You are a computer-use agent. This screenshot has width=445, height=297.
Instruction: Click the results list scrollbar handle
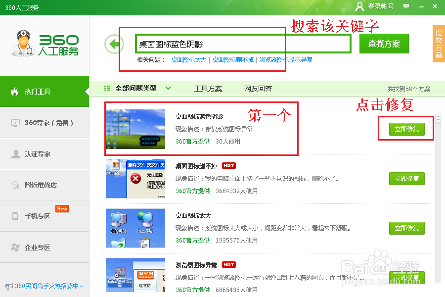[x=438, y=118]
